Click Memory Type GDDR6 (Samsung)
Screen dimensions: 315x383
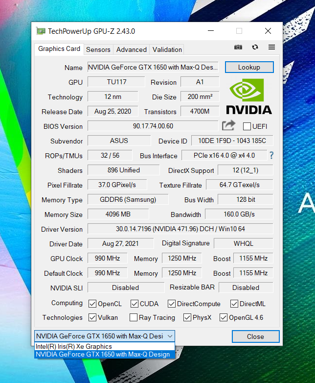click(128, 199)
